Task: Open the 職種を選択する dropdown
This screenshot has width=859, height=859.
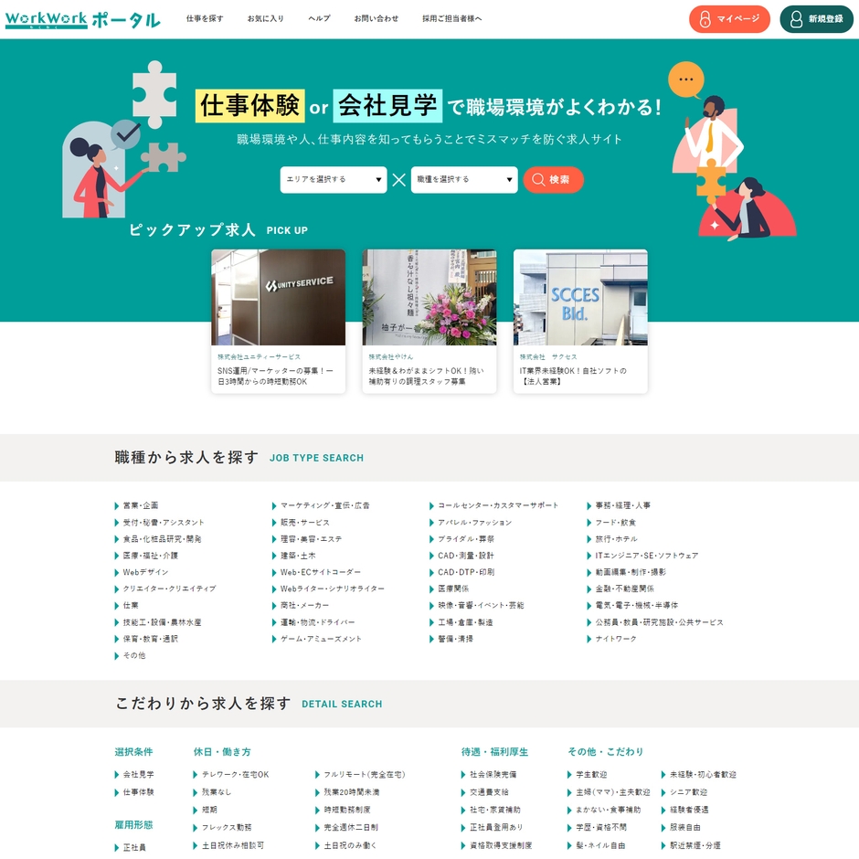Action: point(464,180)
